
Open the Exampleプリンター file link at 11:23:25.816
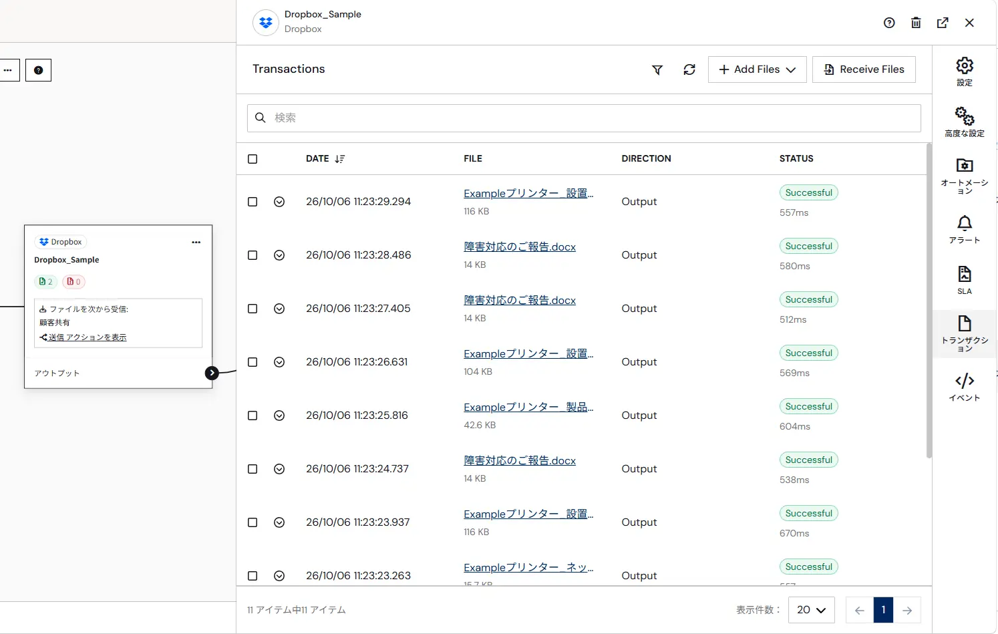tap(528, 408)
